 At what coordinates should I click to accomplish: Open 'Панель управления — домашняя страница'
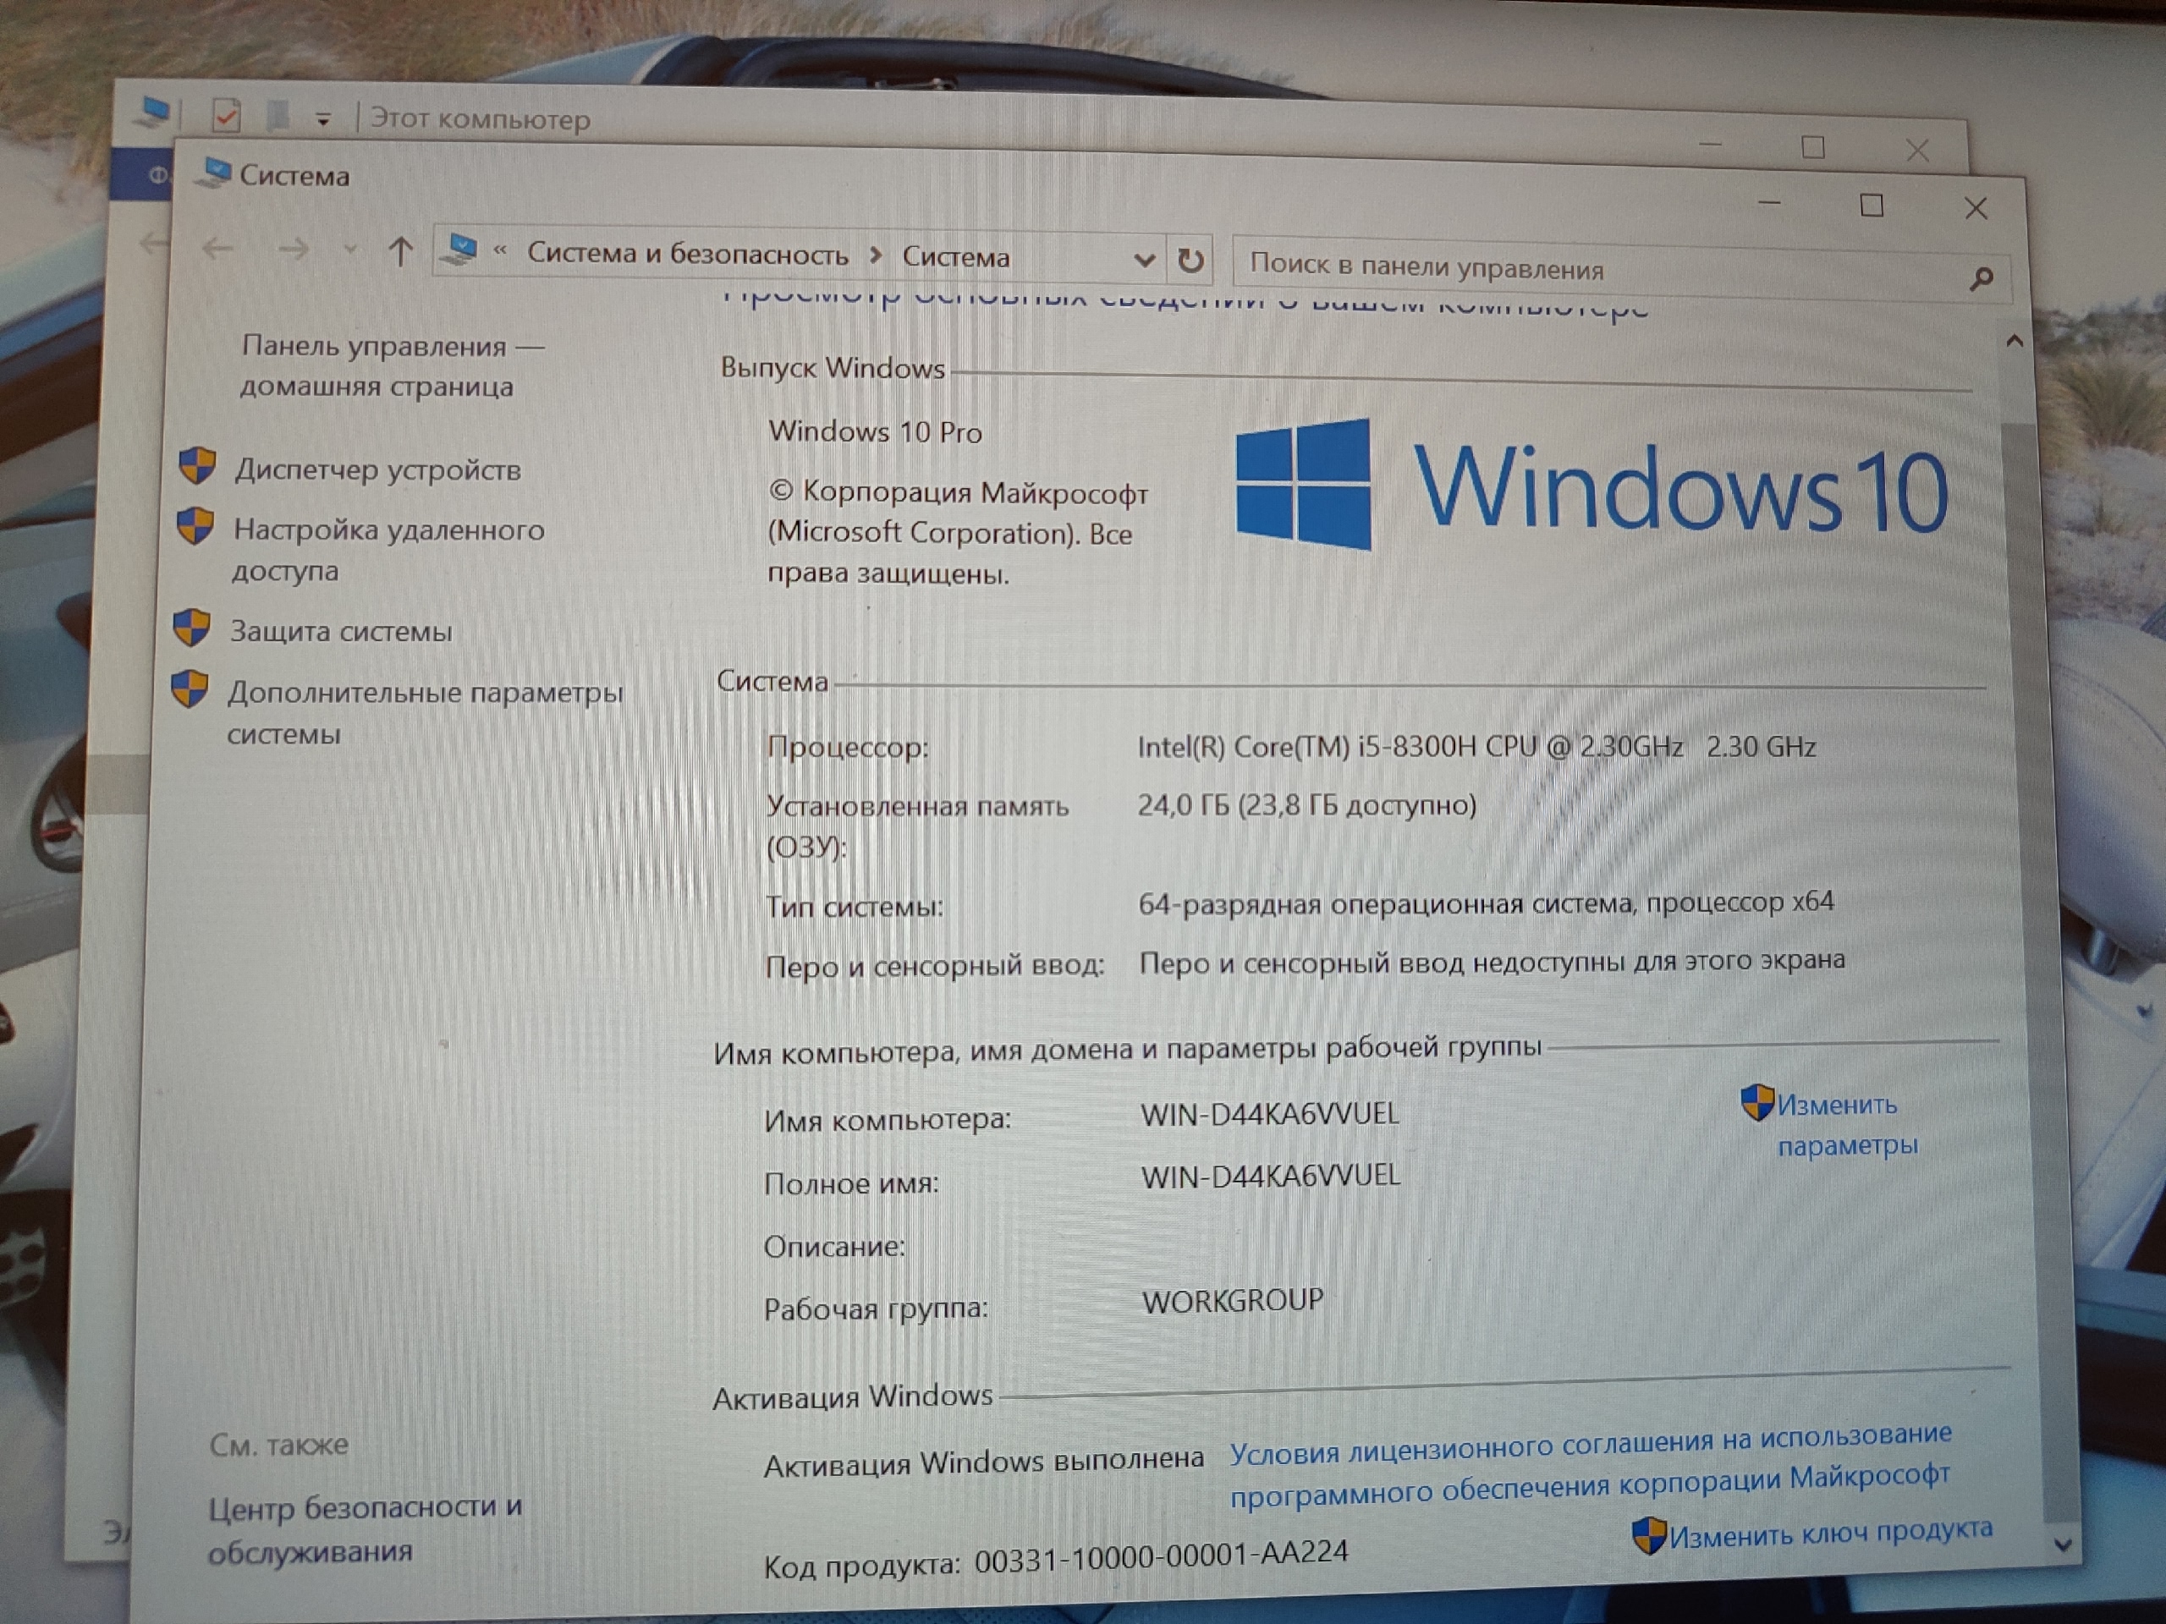click(x=392, y=365)
